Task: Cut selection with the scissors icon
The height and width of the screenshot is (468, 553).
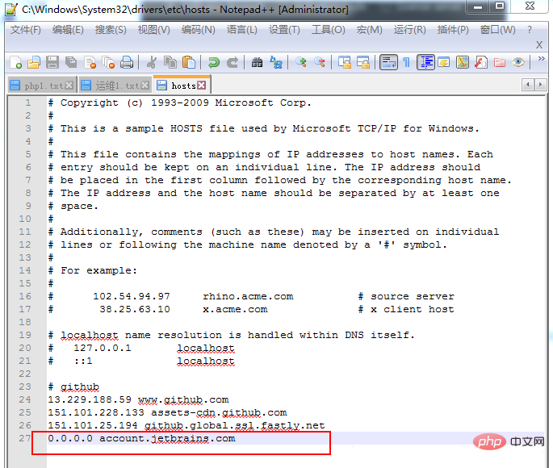Action: pyautogui.click(x=152, y=62)
